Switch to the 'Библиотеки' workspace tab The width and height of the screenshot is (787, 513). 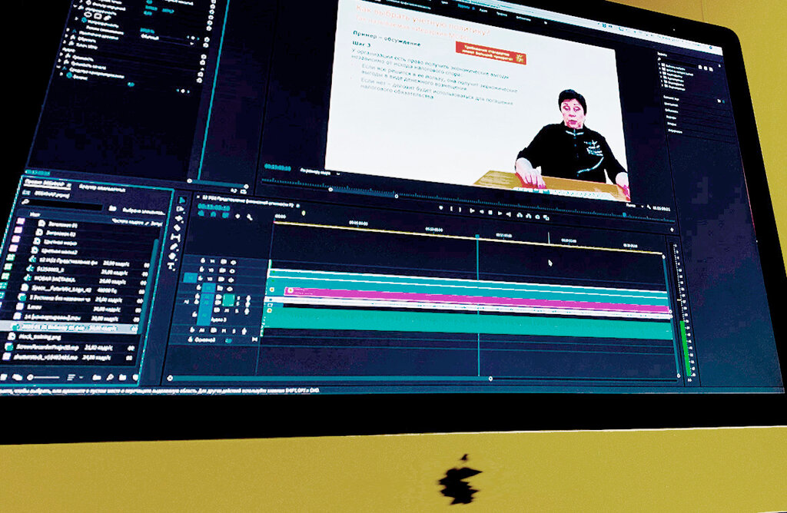pyautogui.click(x=523, y=18)
